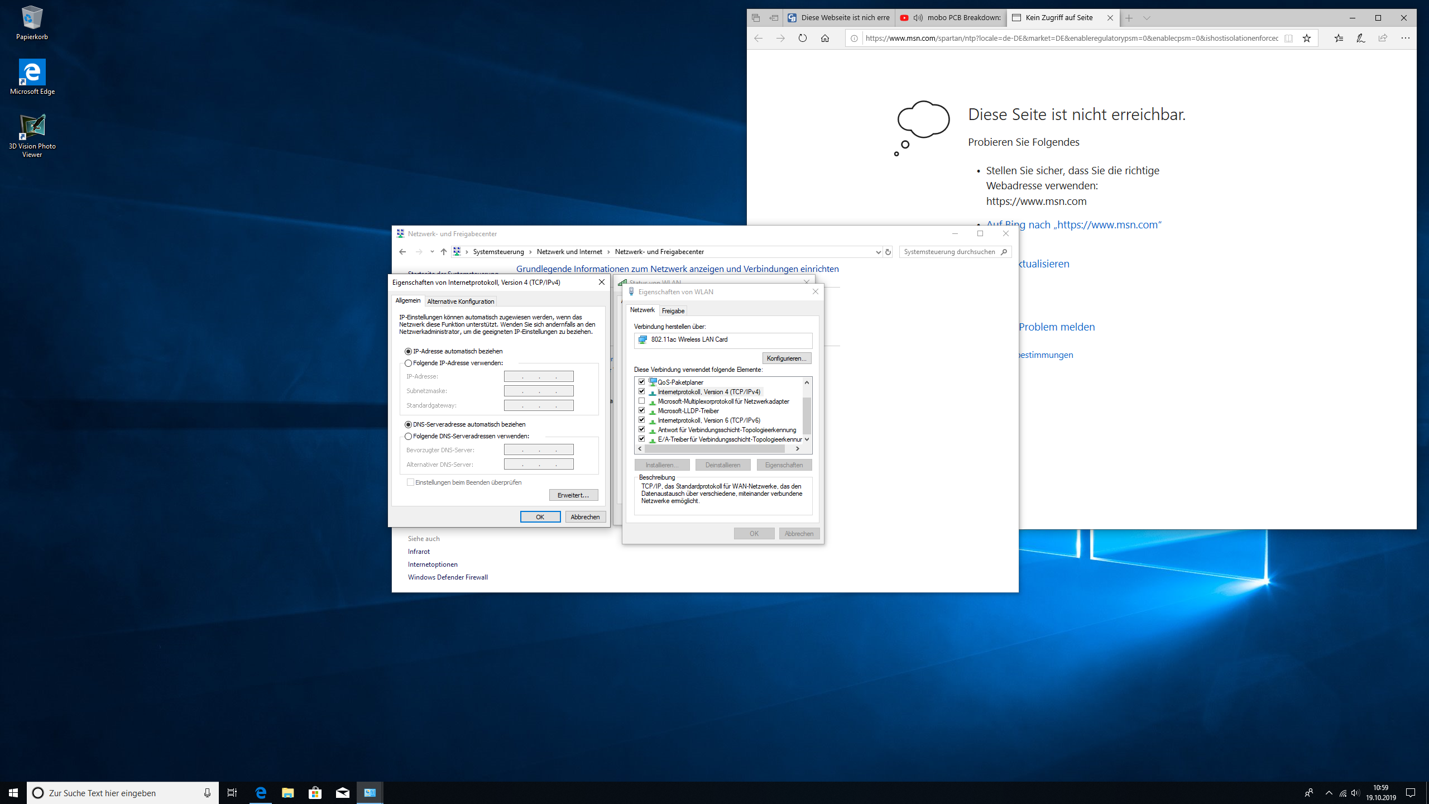
Task: Select 'Folgende IP-Adresse verwenden' radio button
Action: coord(409,363)
